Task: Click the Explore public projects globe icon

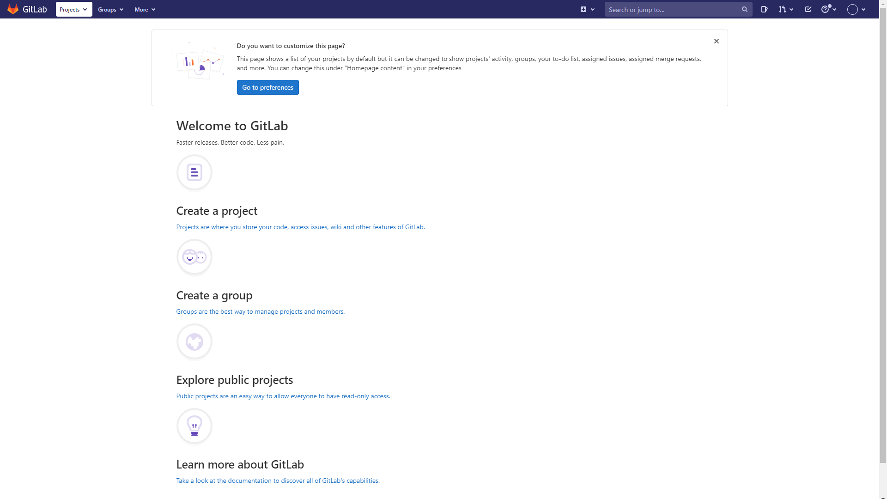Action: [x=194, y=341]
